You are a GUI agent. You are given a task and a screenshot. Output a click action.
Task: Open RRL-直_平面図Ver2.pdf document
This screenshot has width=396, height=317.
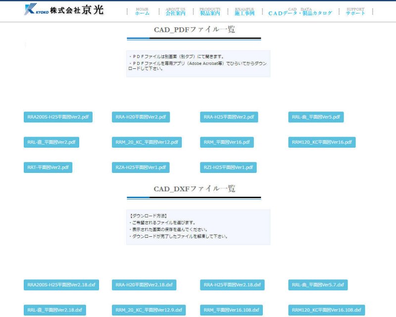pos(51,142)
